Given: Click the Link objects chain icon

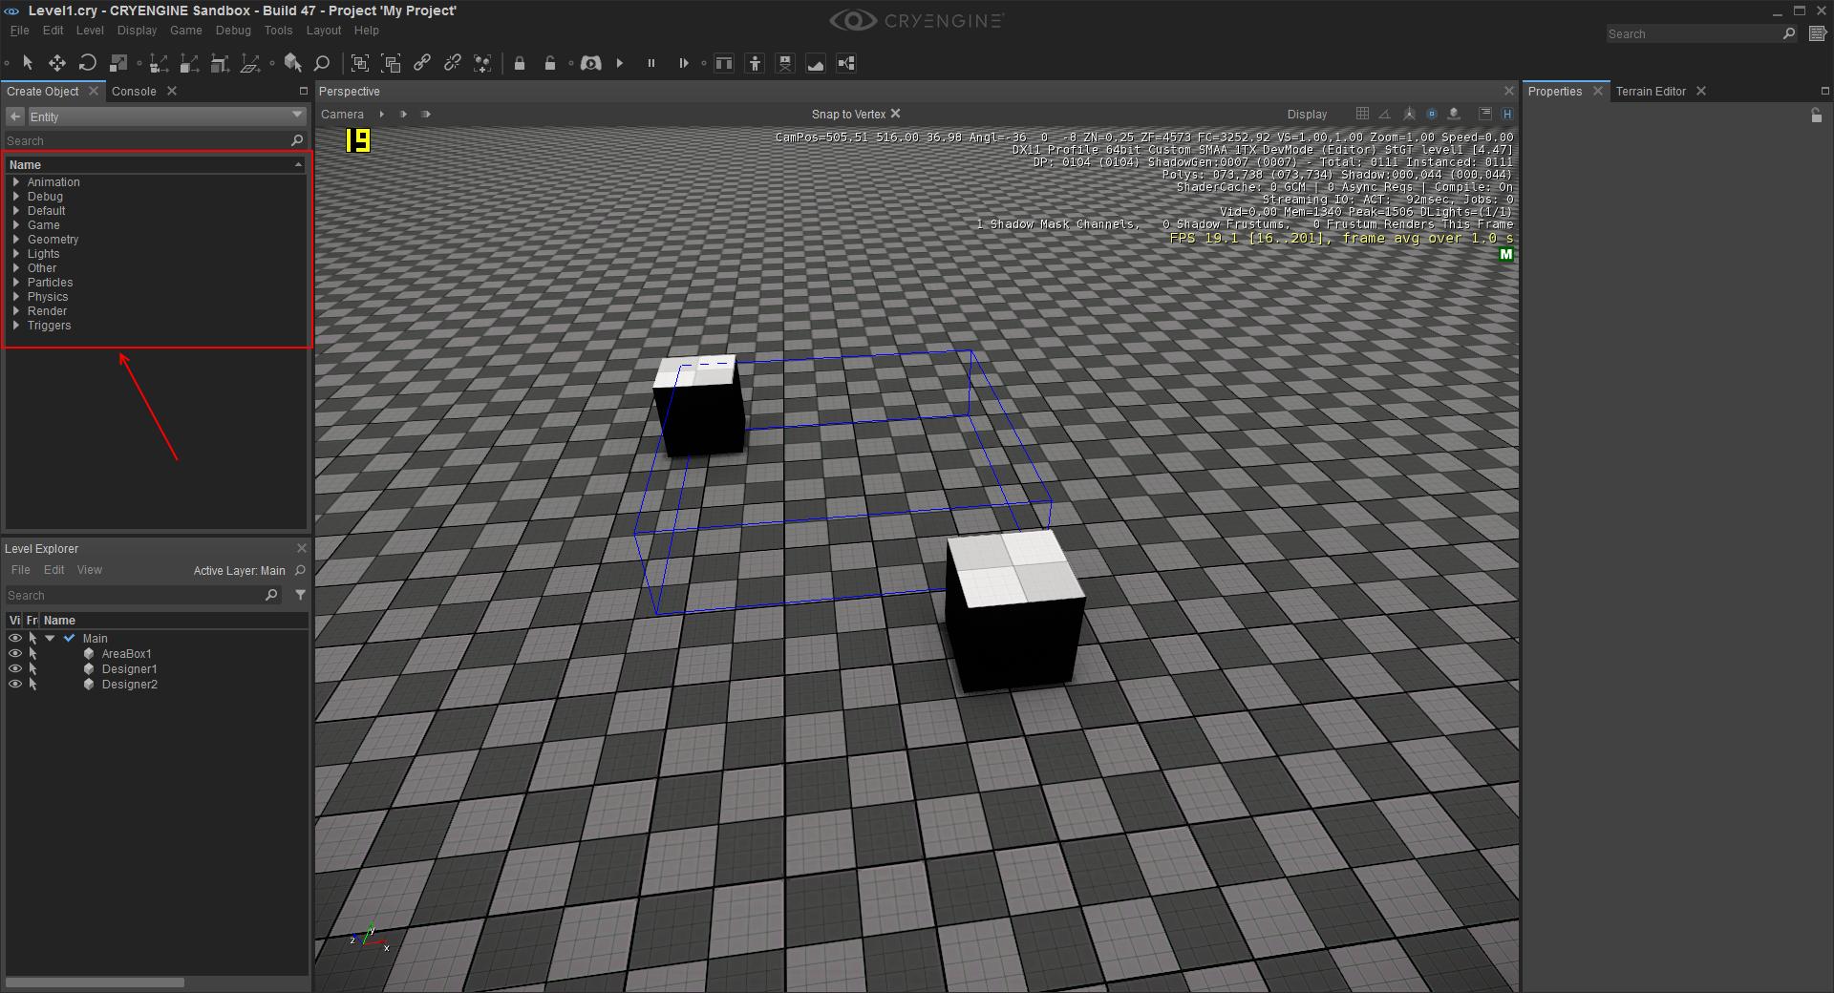Looking at the screenshot, I should [x=421, y=63].
